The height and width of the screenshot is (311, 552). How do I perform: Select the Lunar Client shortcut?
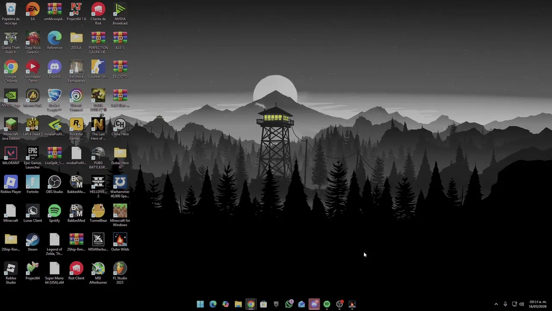coord(33,213)
